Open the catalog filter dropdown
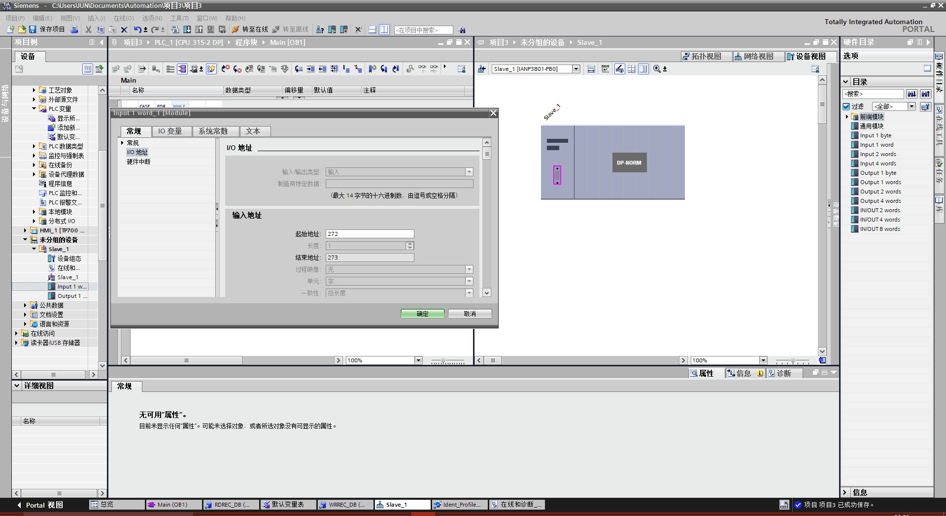 pos(912,106)
